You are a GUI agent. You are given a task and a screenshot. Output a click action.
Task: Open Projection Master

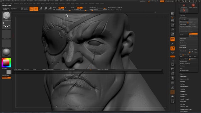tap(6, 9)
